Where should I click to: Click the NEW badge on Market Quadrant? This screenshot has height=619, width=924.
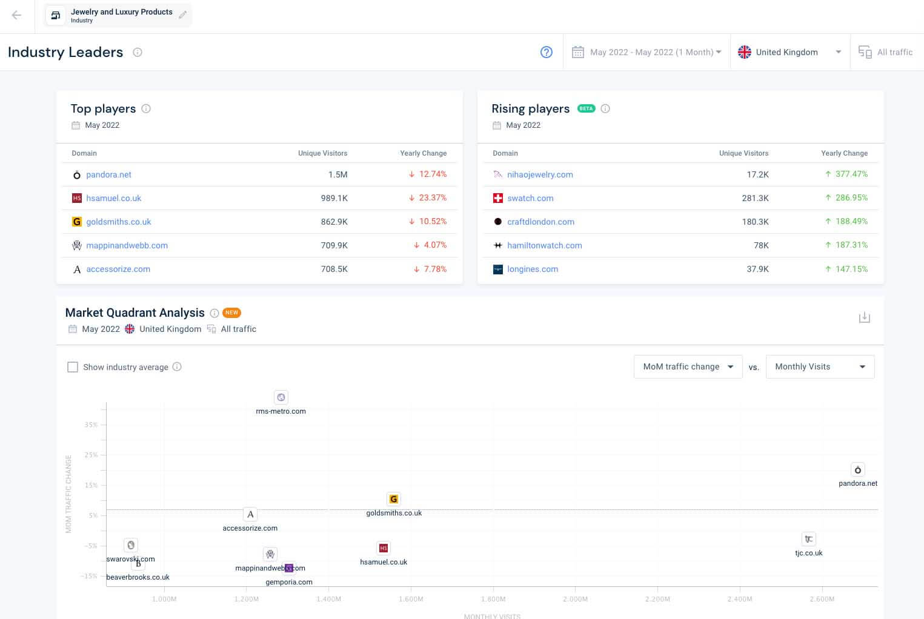pos(232,313)
